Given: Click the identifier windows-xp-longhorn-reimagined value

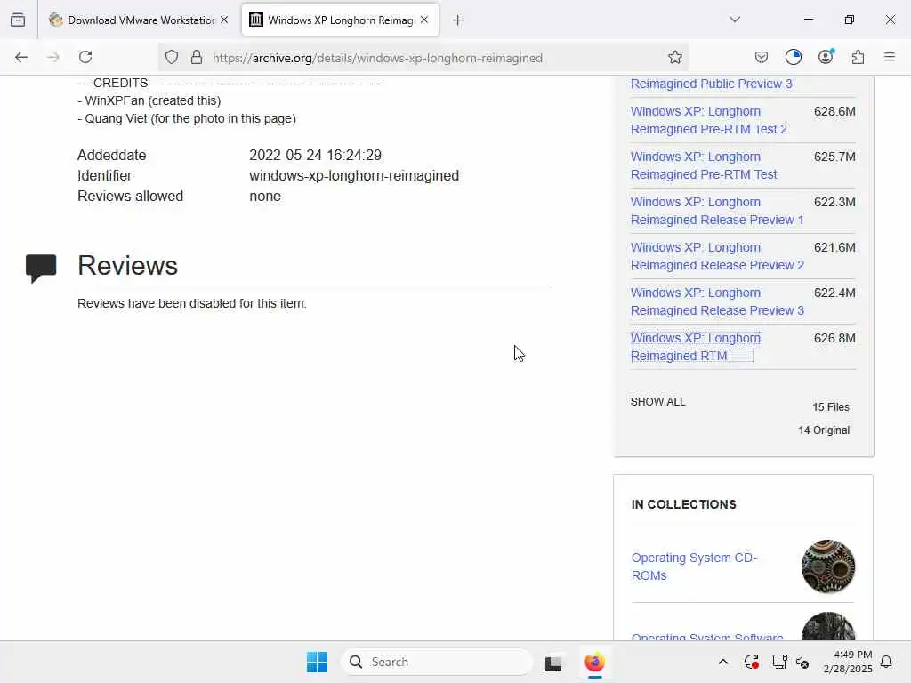Looking at the screenshot, I should [x=354, y=175].
